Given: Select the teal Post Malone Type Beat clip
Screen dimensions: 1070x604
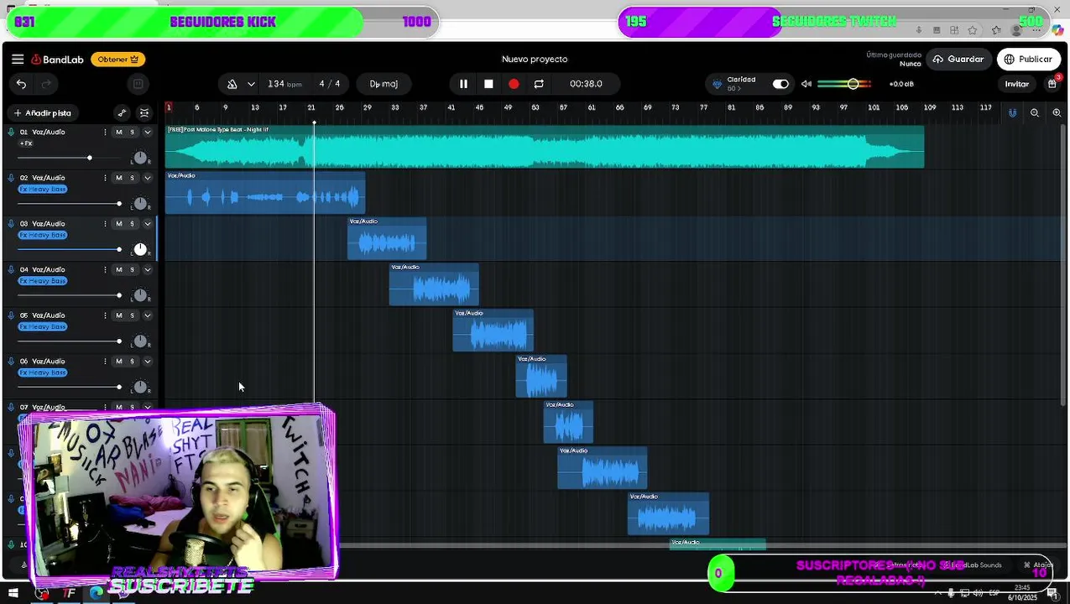Looking at the screenshot, I should click(545, 147).
